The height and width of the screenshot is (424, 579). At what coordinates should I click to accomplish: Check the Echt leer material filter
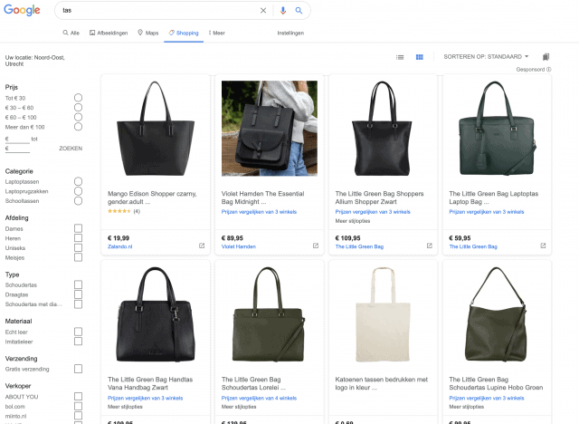[x=78, y=332]
